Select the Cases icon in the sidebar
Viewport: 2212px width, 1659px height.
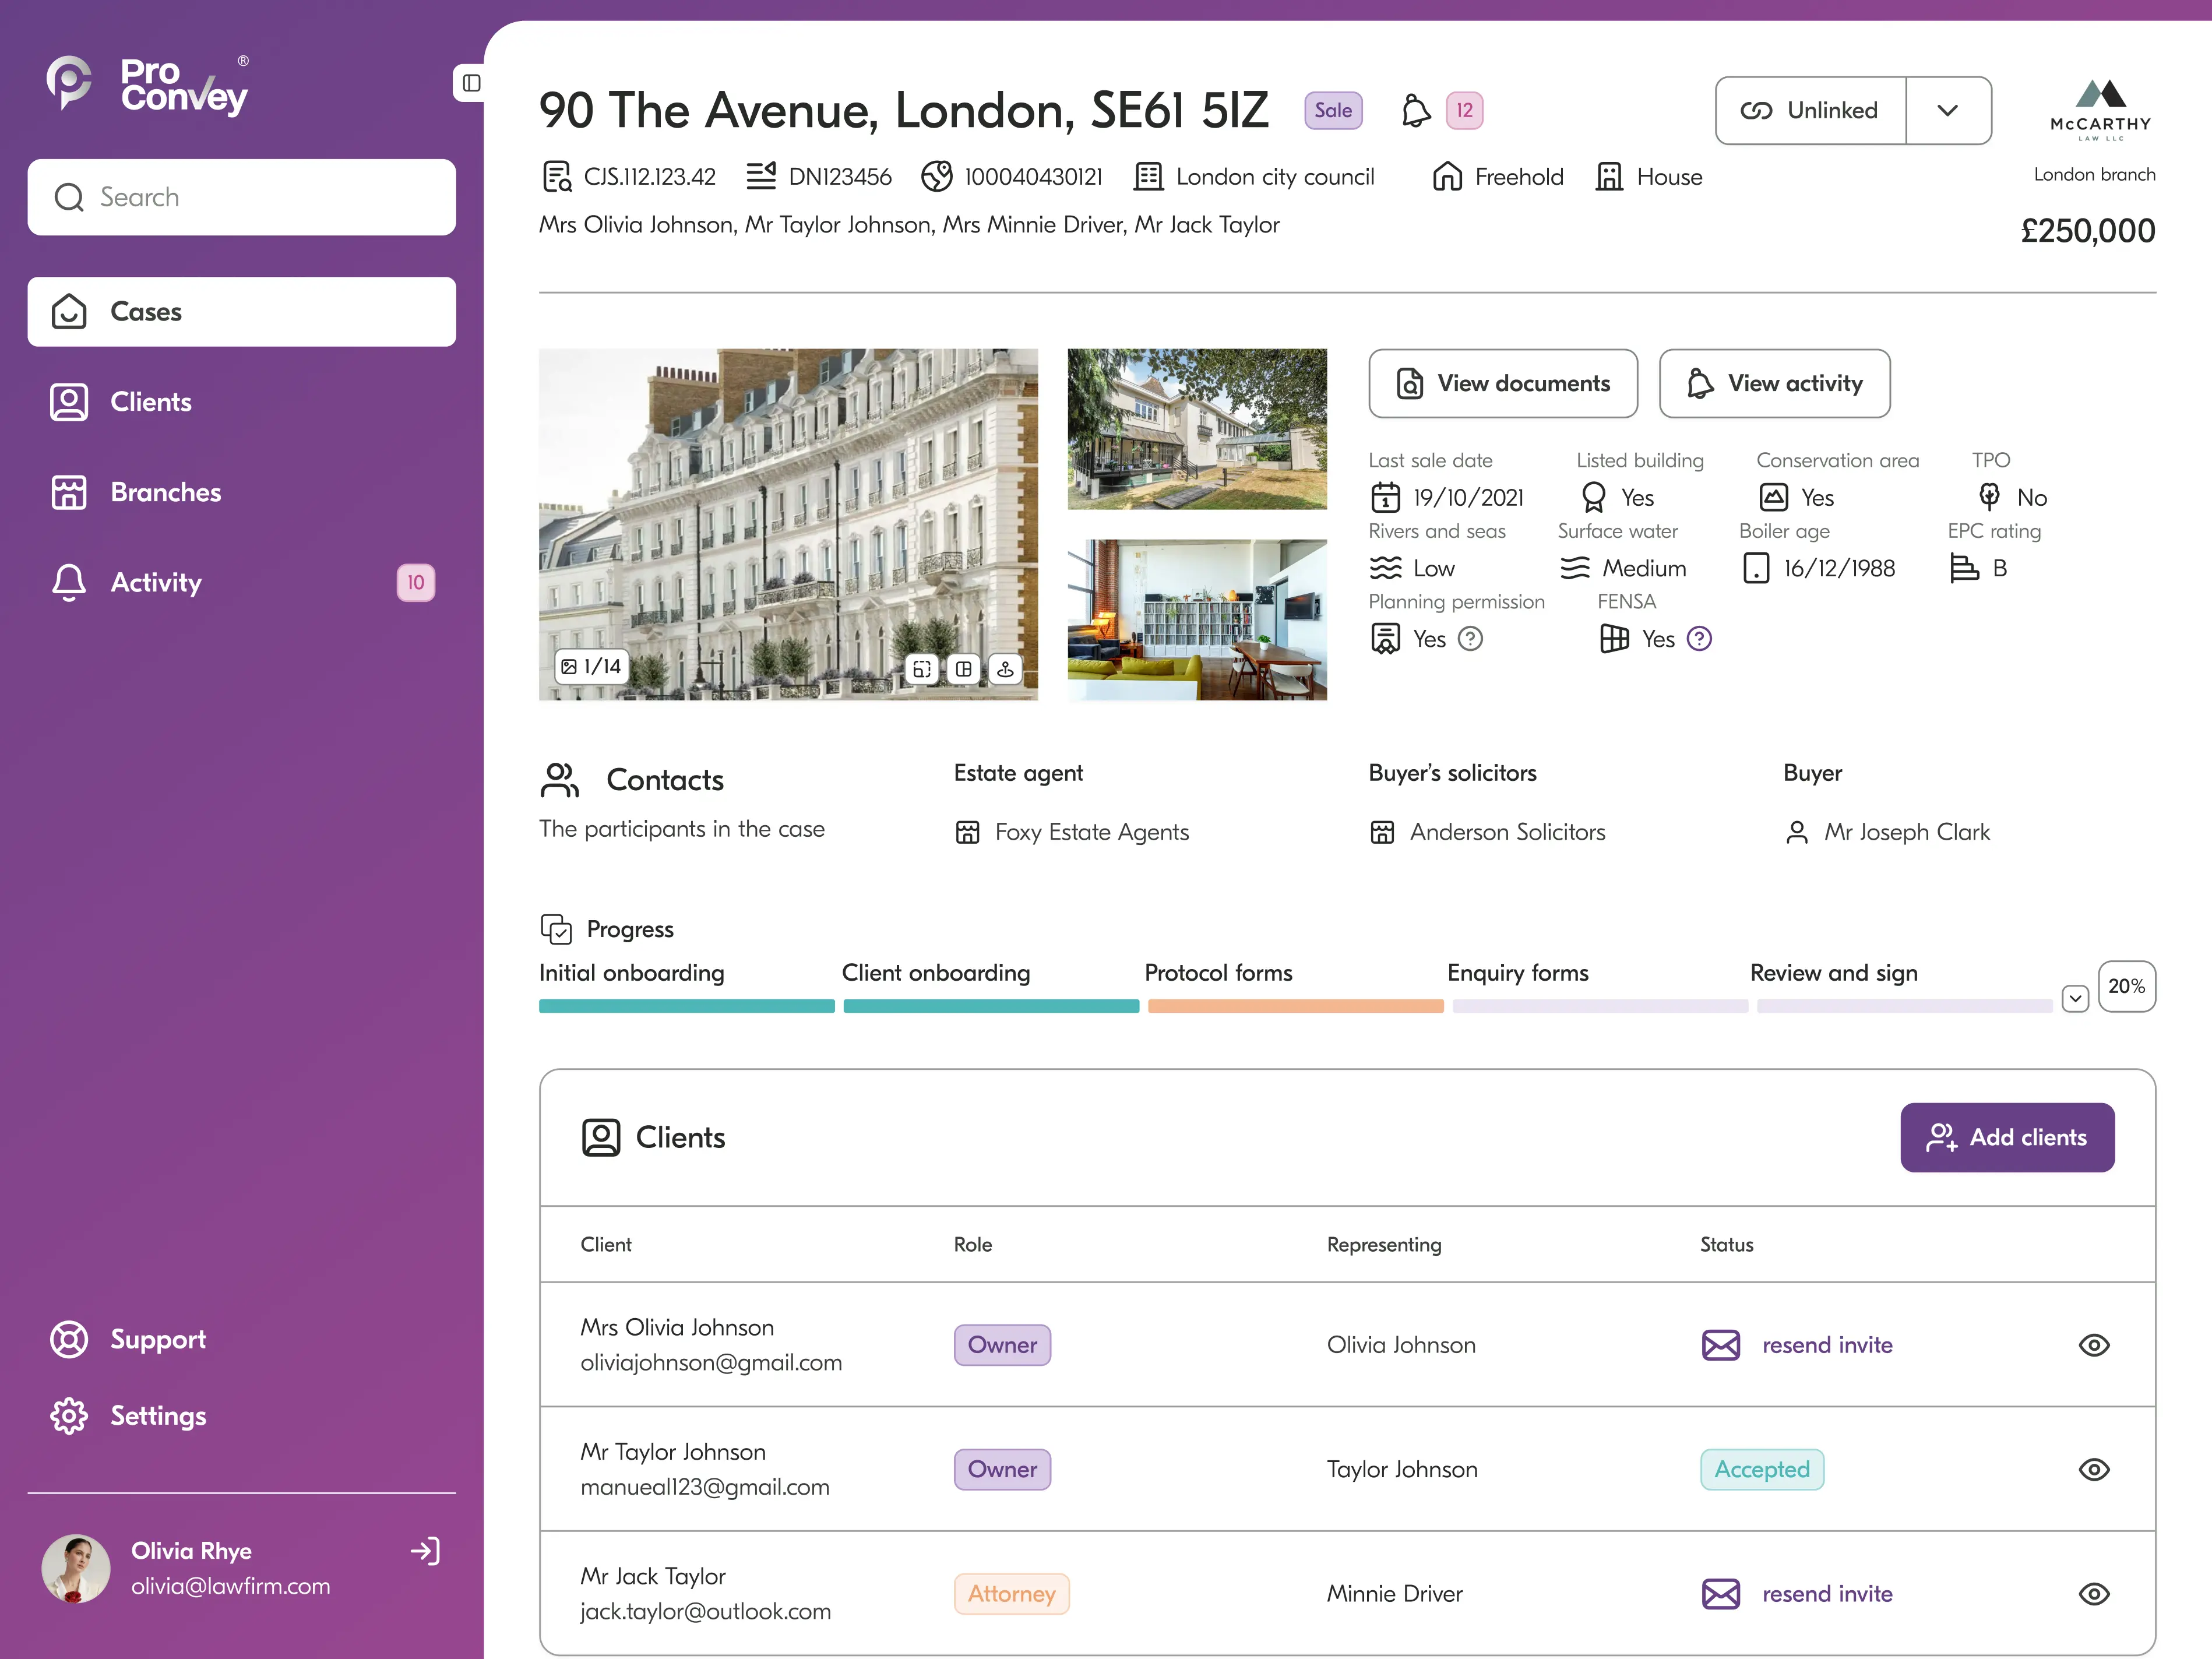(x=68, y=311)
